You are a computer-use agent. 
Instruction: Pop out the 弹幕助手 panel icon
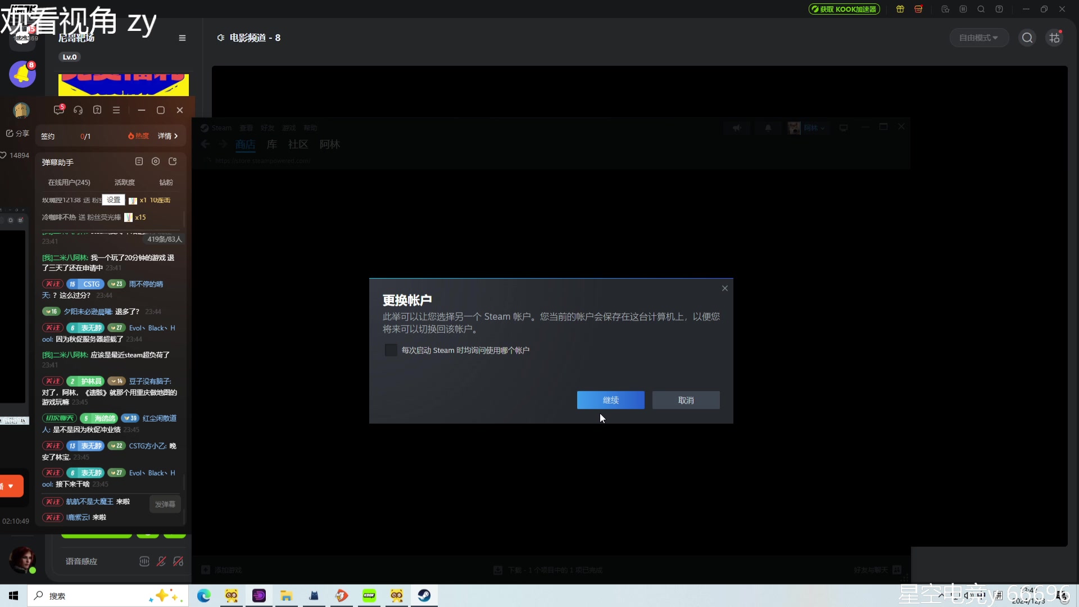click(x=173, y=162)
